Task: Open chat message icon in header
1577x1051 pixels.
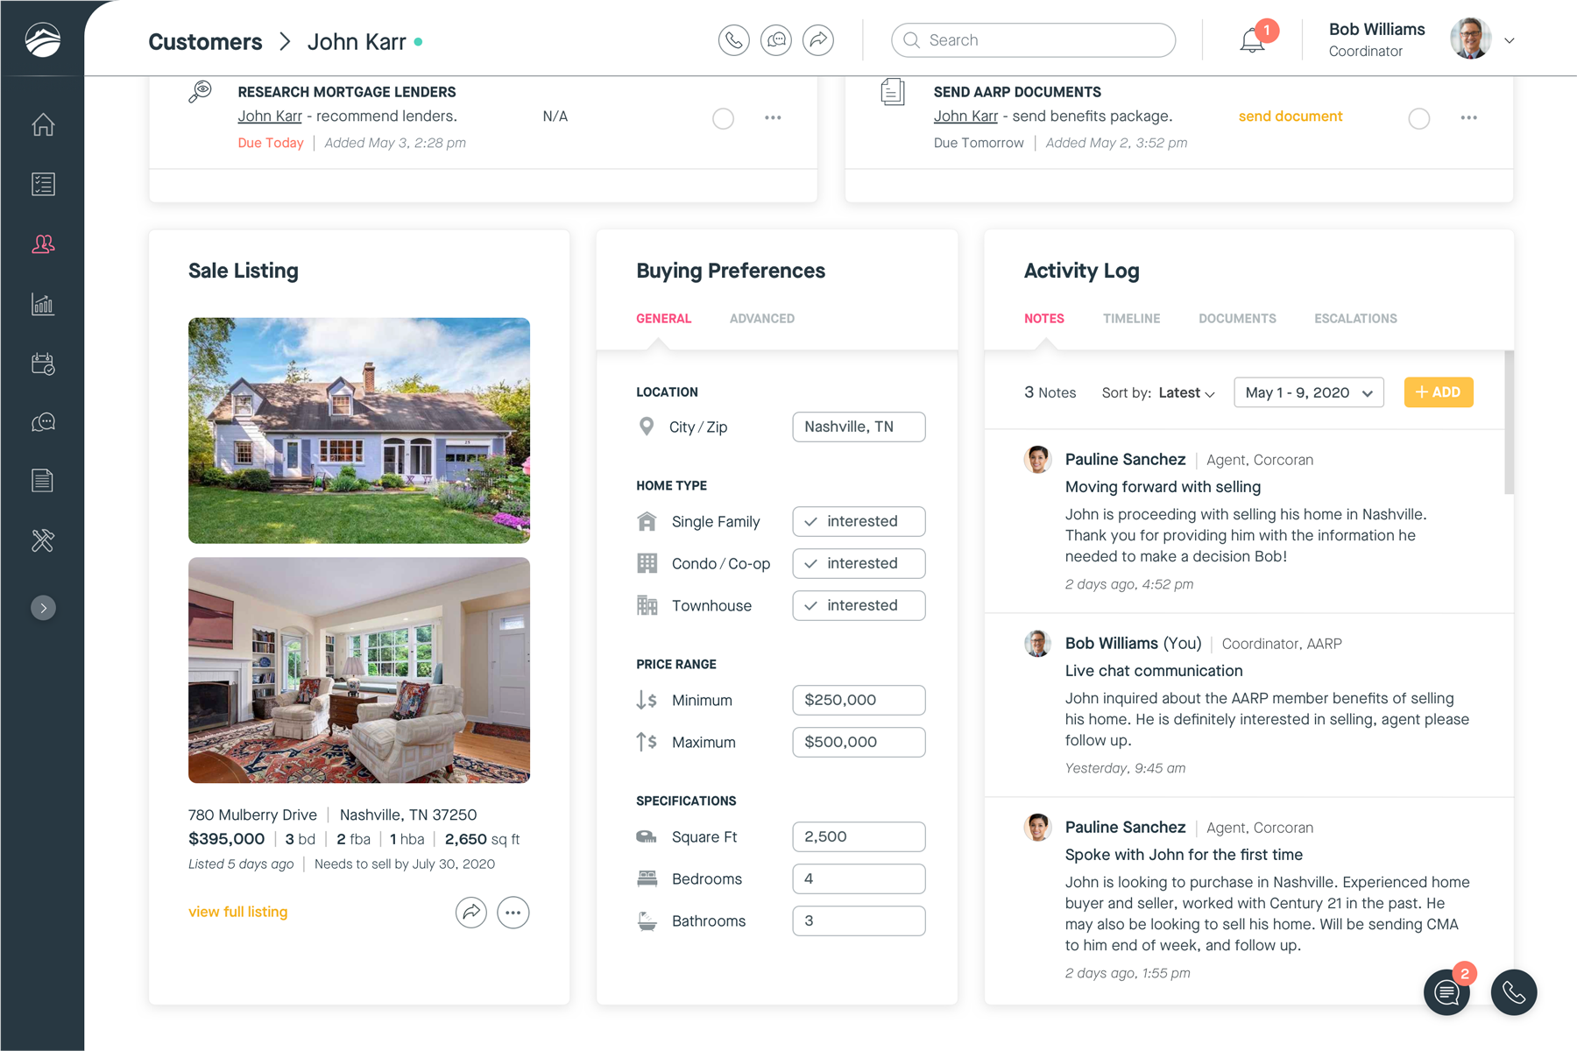Action: pos(775,40)
